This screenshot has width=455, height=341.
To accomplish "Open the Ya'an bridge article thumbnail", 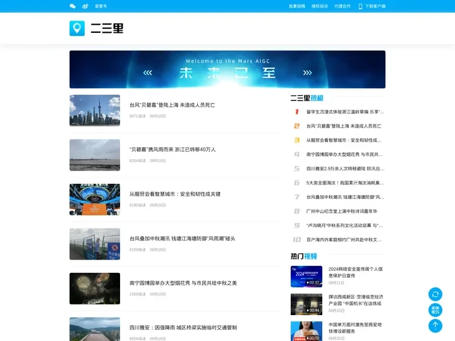I will point(95,329).
